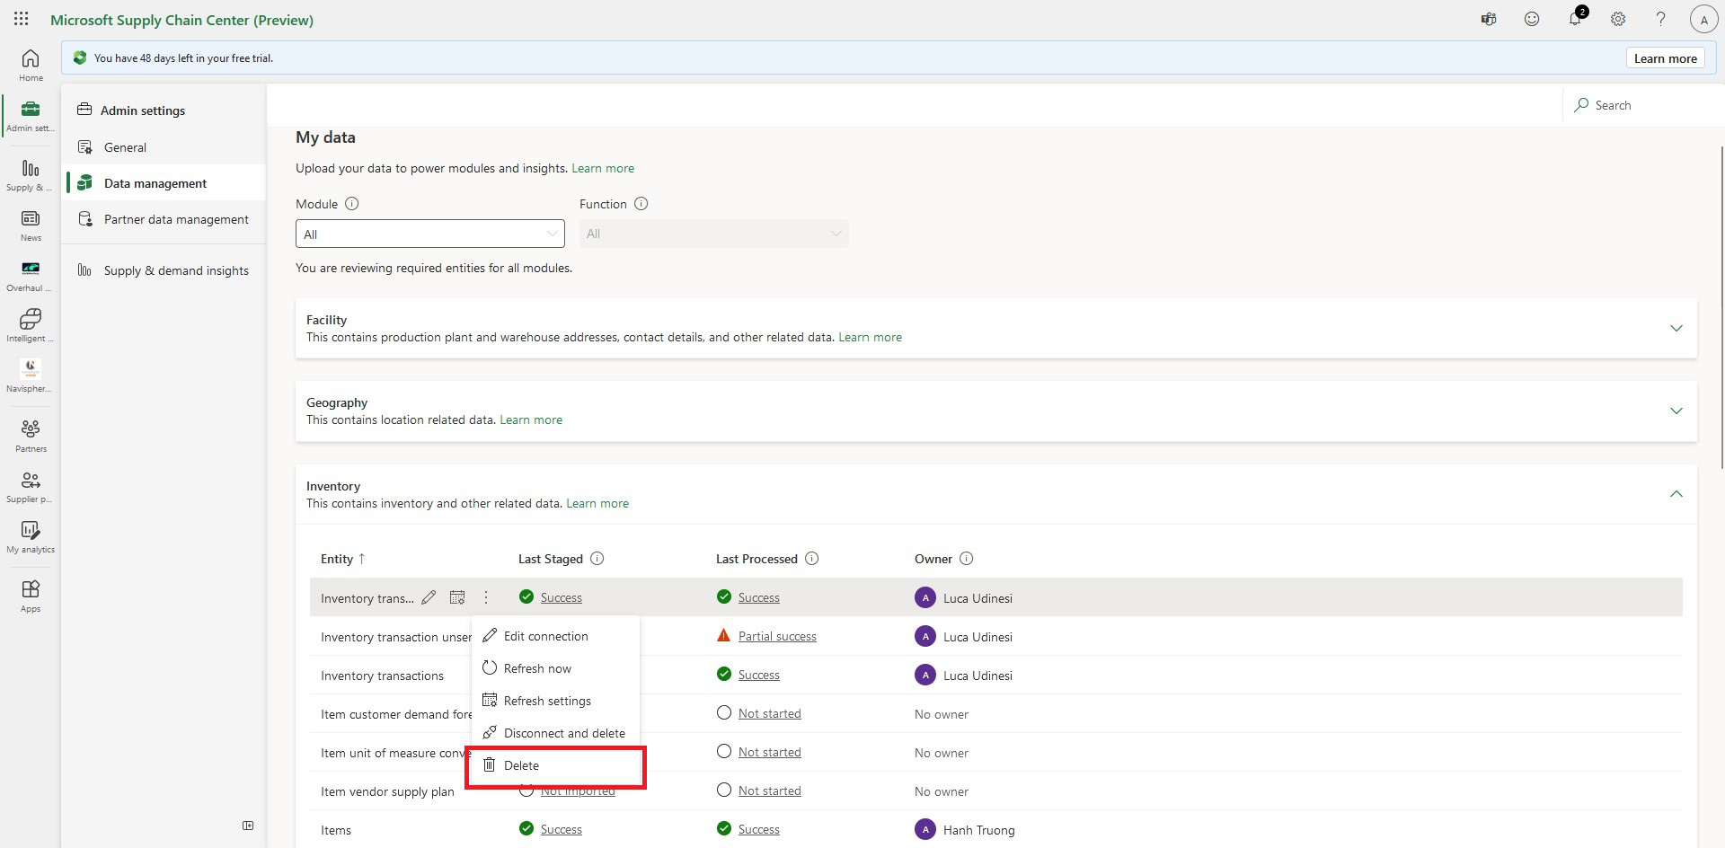Select Delete from context menu
The image size is (1725, 848).
(555, 765)
